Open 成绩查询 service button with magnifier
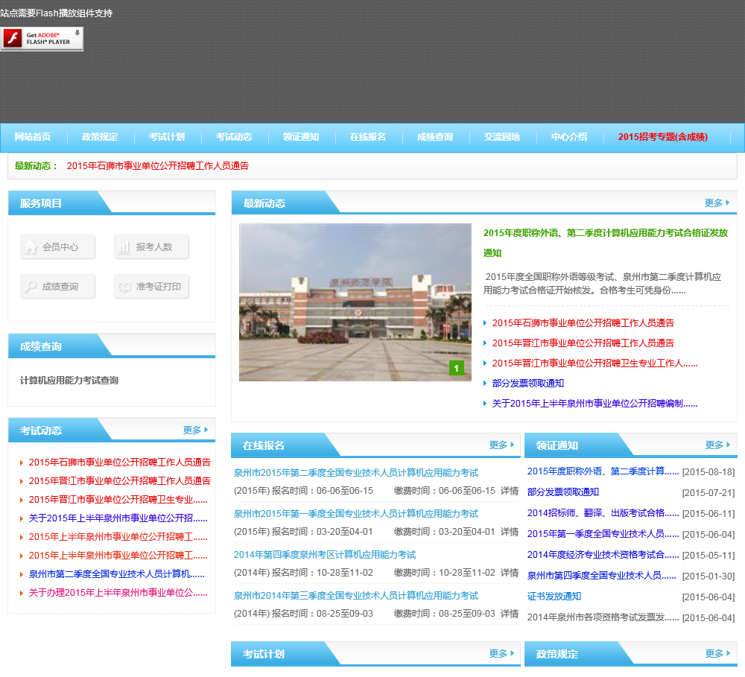The width and height of the screenshot is (745, 677). tap(57, 287)
